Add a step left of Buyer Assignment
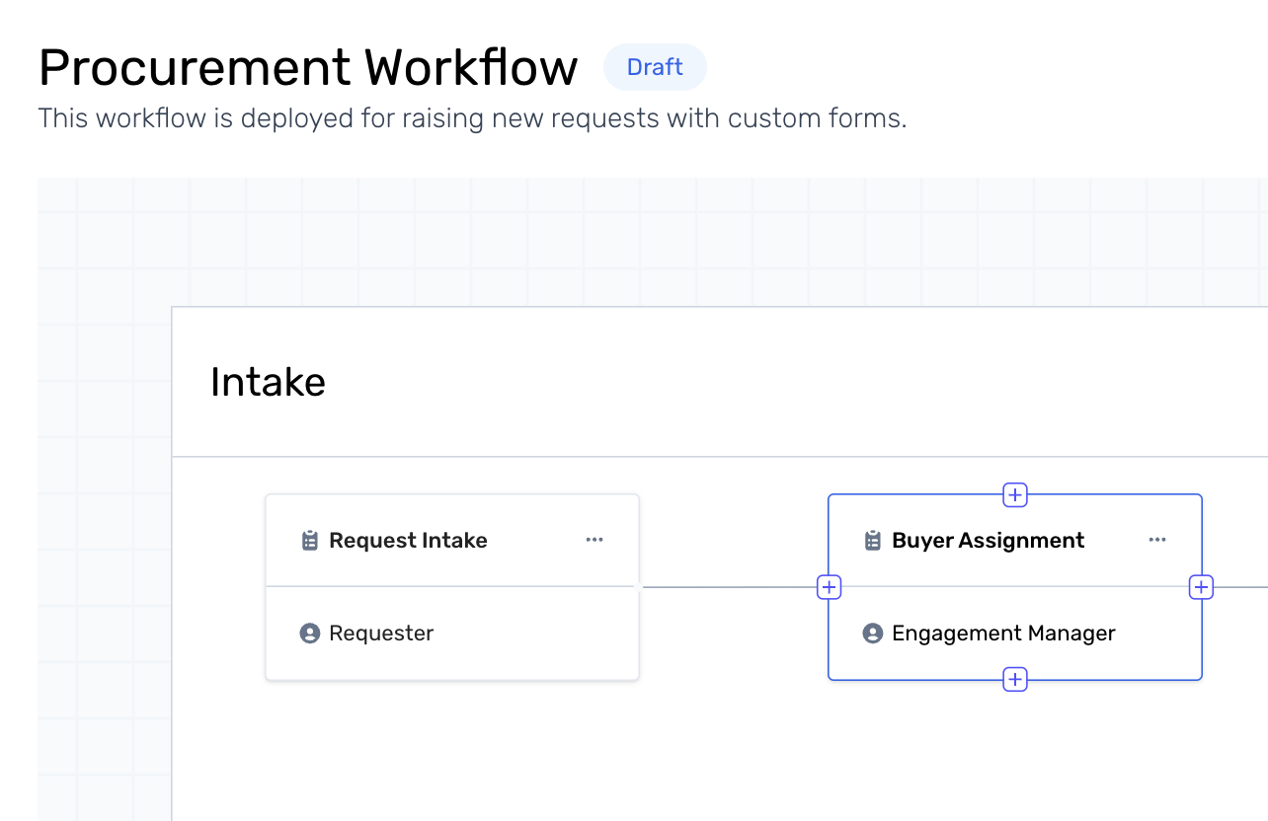This screenshot has height=821, width=1268. pos(830,587)
